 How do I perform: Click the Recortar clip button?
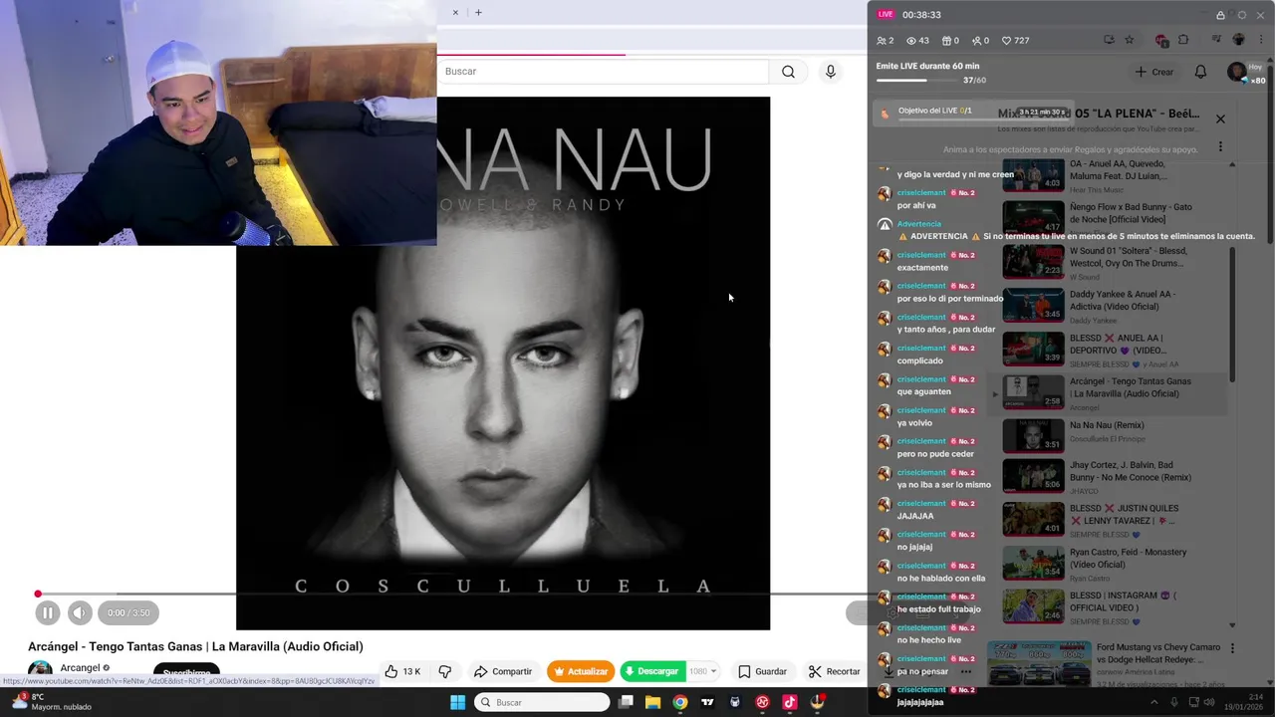[834, 671]
